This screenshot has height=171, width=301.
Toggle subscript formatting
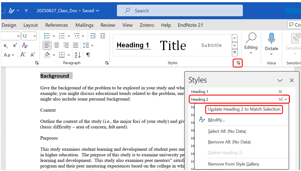(6, 46)
